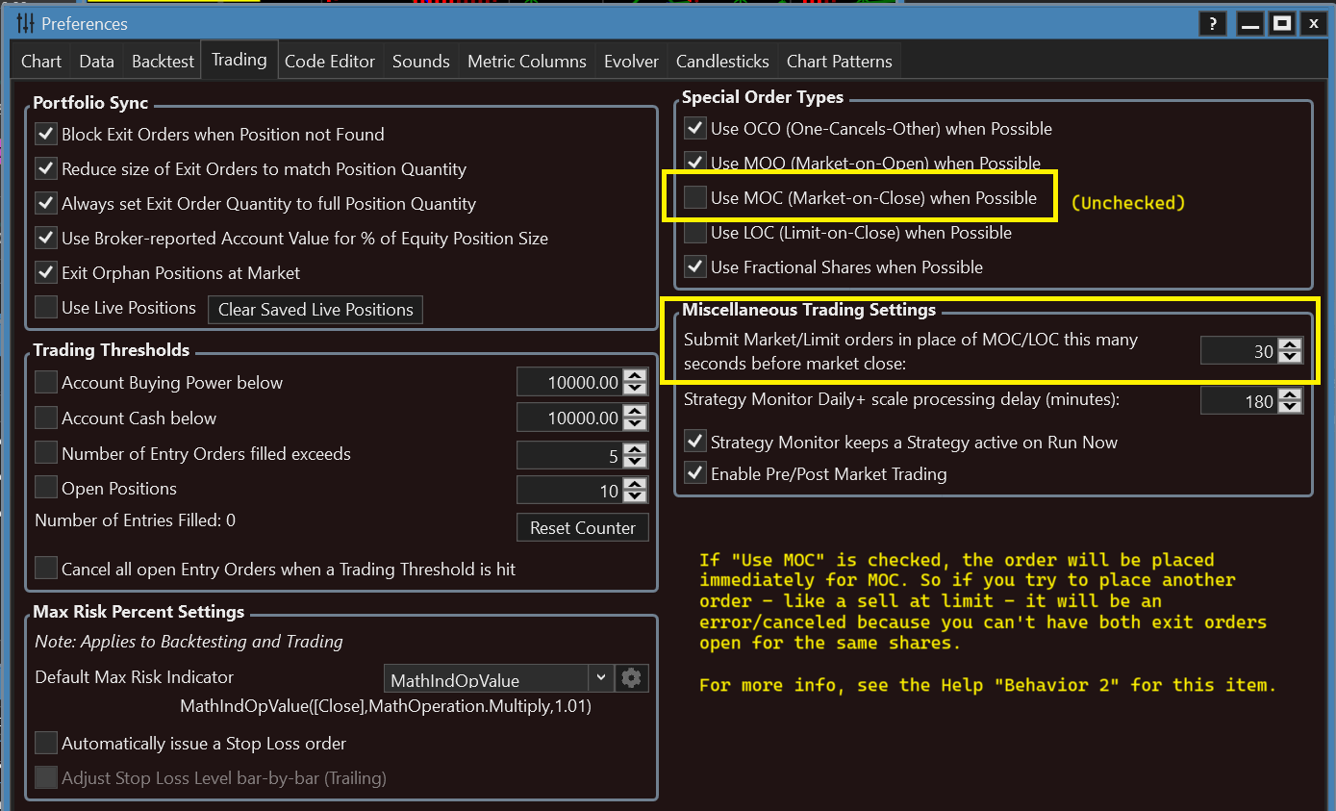The height and width of the screenshot is (811, 1336).
Task: Click the Preferences window title icon
Action: click(26, 23)
